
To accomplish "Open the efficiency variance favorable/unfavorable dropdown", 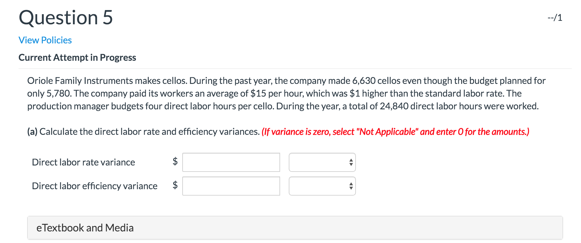I will coord(322,186).
